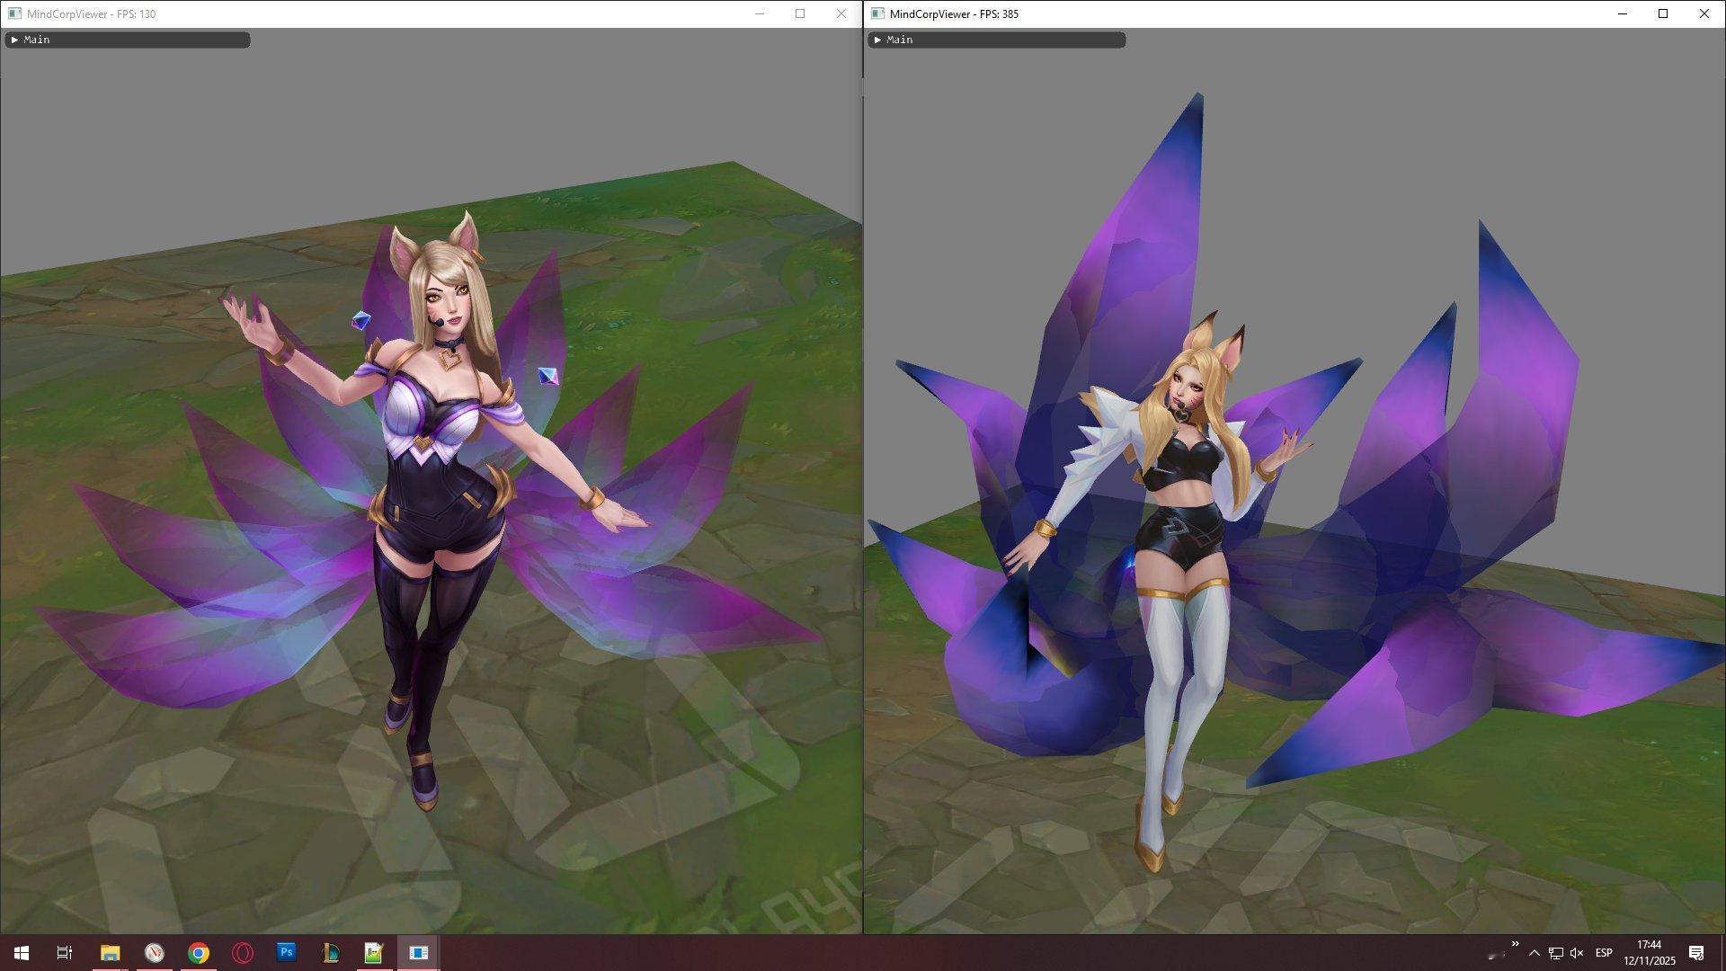Expand the taskbar toolbar overflow chevron
Viewport: 1726px width, 971px height.
pyautogui.click(x=1516, y=944)
